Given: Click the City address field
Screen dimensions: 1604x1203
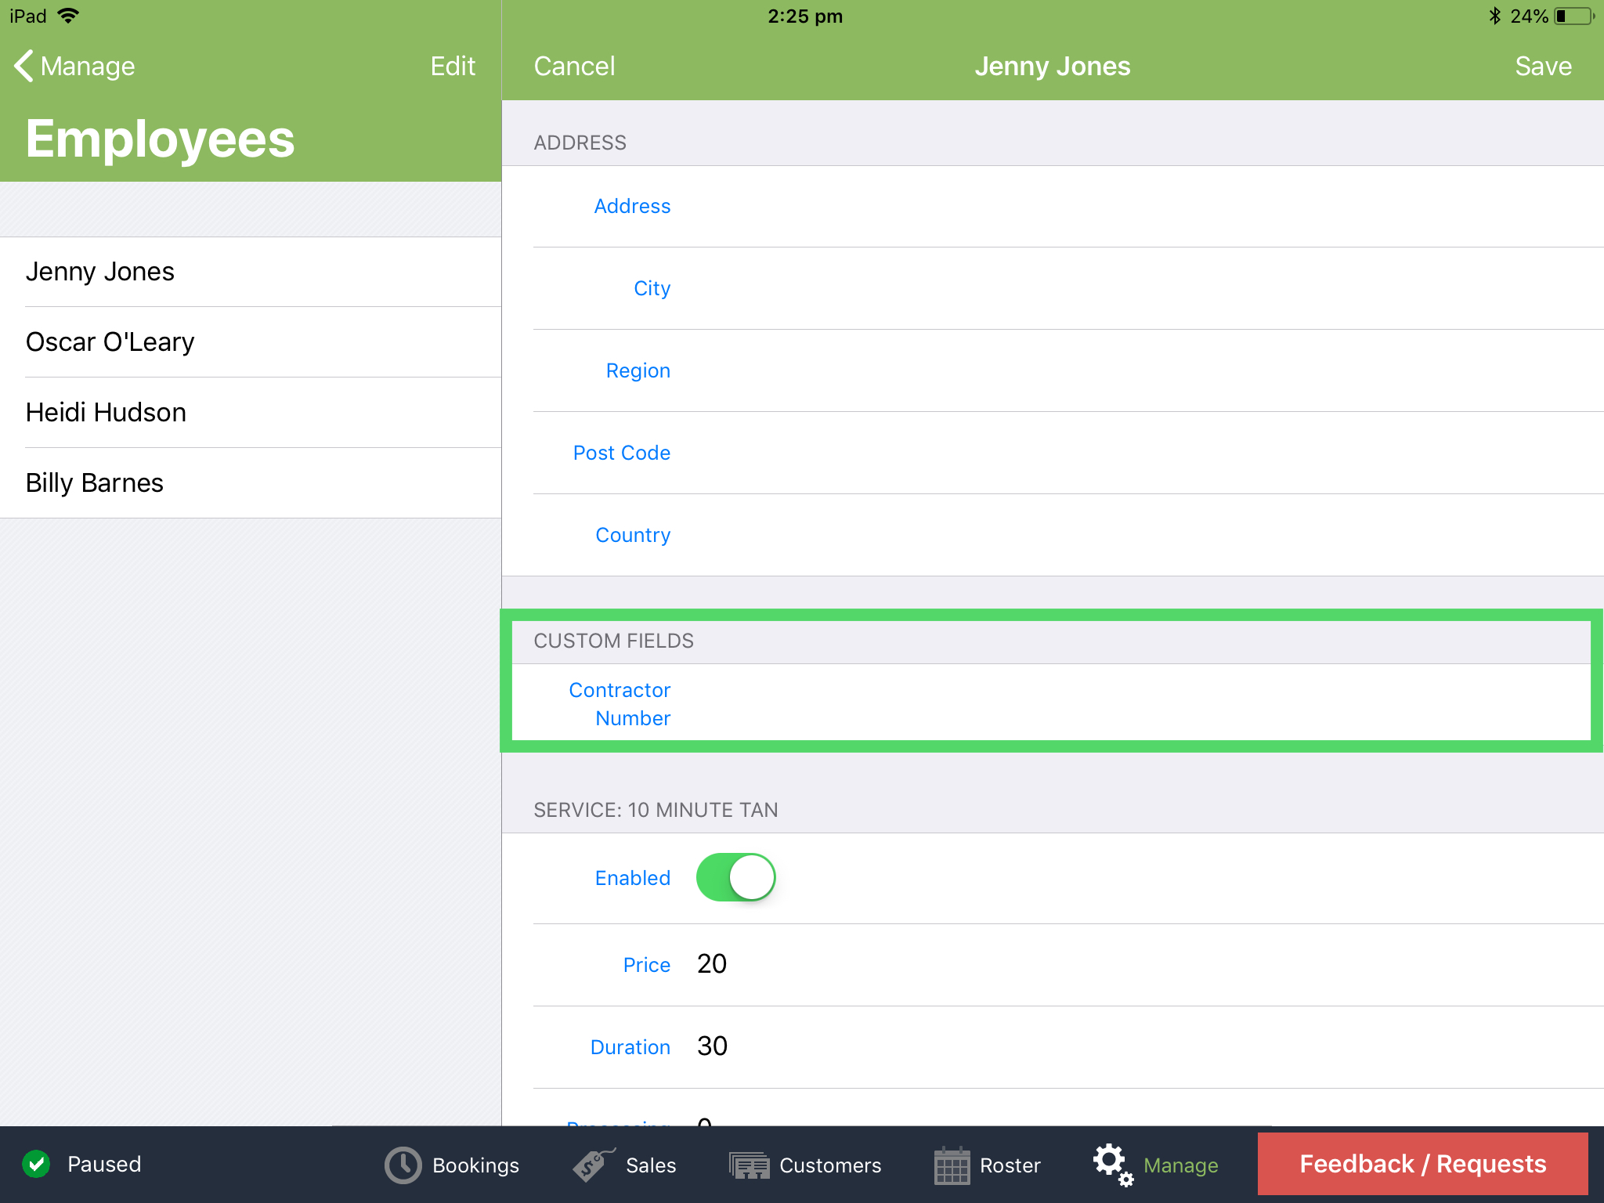Looking at the screenshot, I should coord(651,288).
